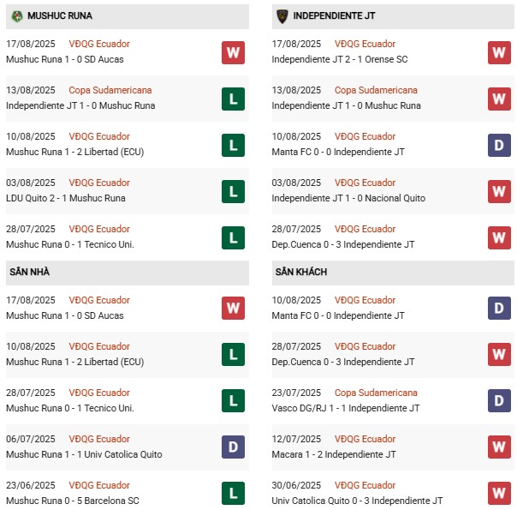Click the W badge for Mushuc Runa vs SD Aucas on 17/08/2025 in top list

coord(233,52)
